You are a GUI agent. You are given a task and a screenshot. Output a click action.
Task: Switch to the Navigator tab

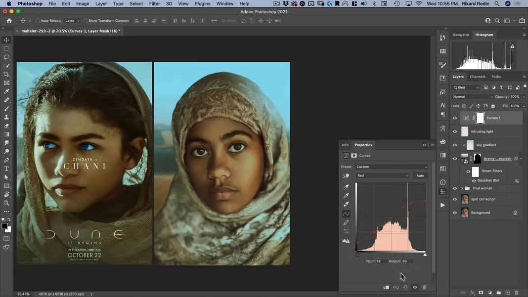coord(461,35)
